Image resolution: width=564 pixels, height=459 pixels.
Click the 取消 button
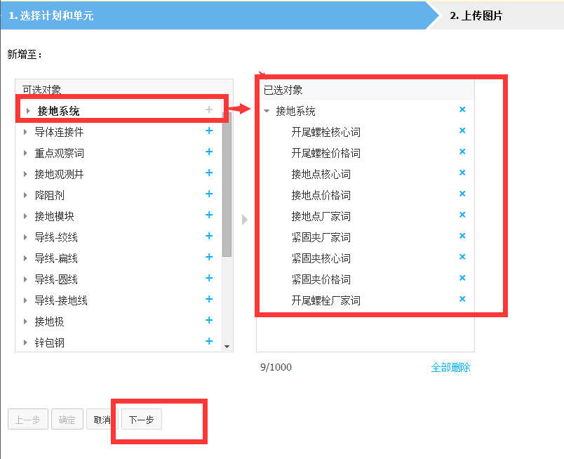click(103, 419)
